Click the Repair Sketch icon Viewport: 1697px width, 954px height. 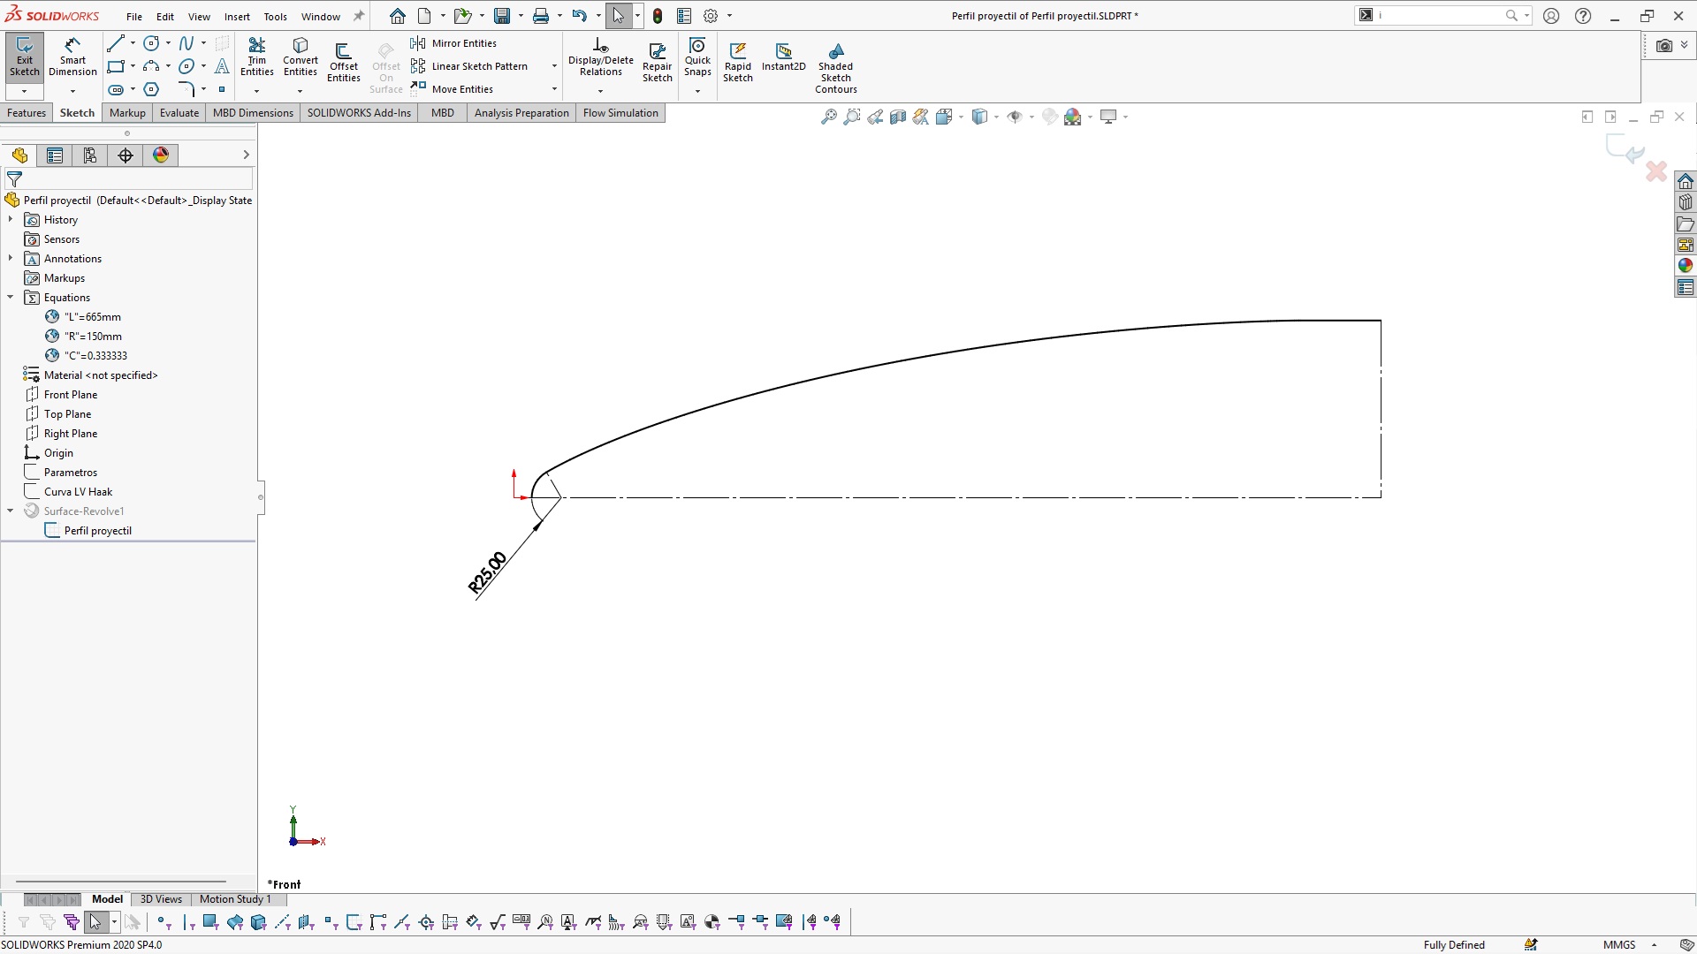(657, 62)
